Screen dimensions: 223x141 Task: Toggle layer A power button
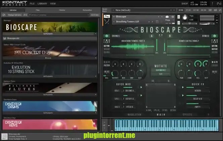point(107,36)
